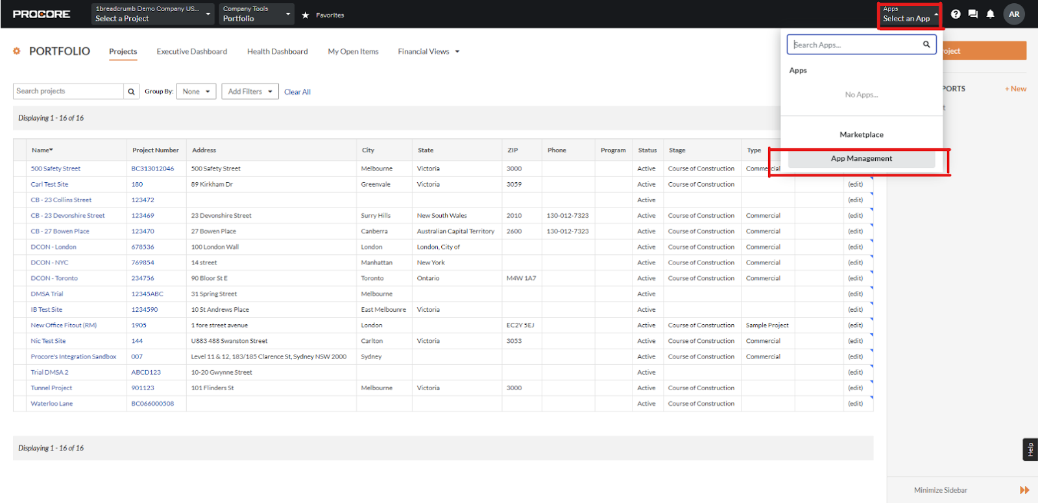
Task: Open Favorites star in the top bar
Action: (x=306, y=15)
